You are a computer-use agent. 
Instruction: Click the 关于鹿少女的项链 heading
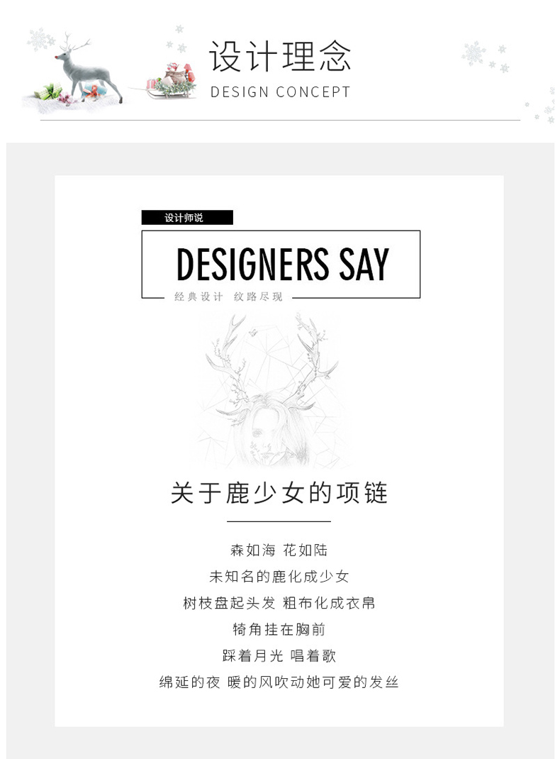279,493
